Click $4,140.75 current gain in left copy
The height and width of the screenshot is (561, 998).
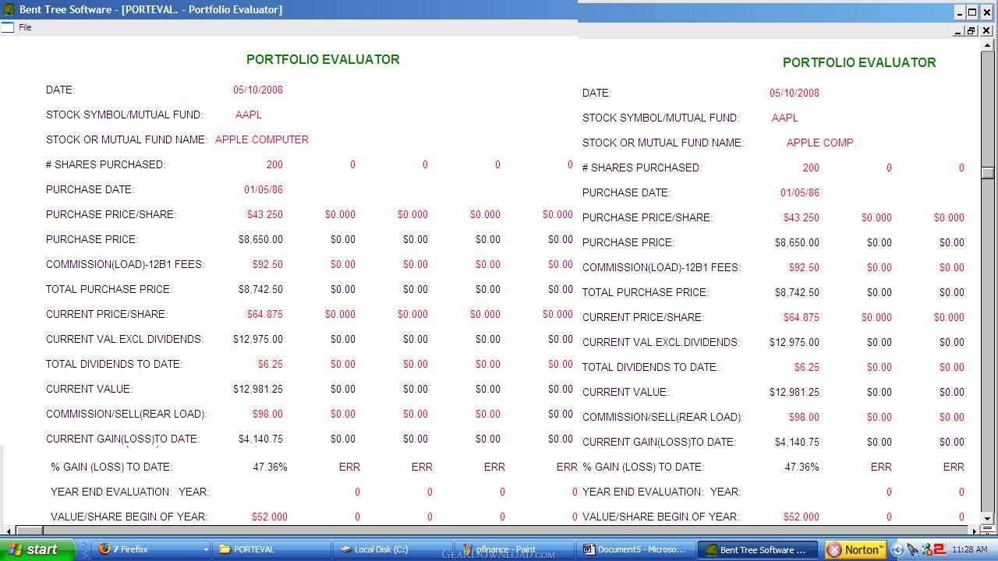pos(260,439)
